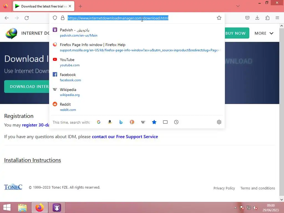Viewport: 284px width, 213px height.
Task: Open File Explorer from taskbar
Action: coord(22,207)
